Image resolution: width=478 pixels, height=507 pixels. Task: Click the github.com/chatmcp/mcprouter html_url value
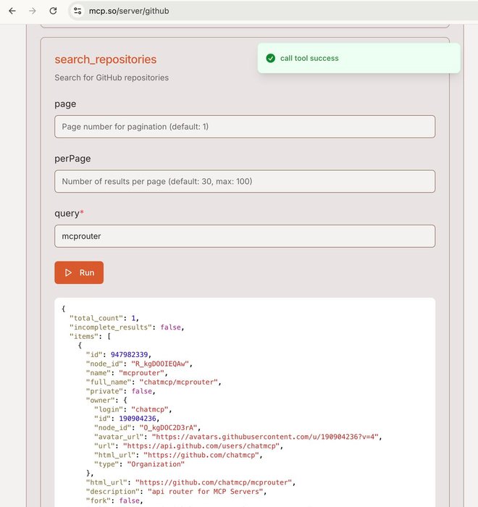click(x=213, y=482)
